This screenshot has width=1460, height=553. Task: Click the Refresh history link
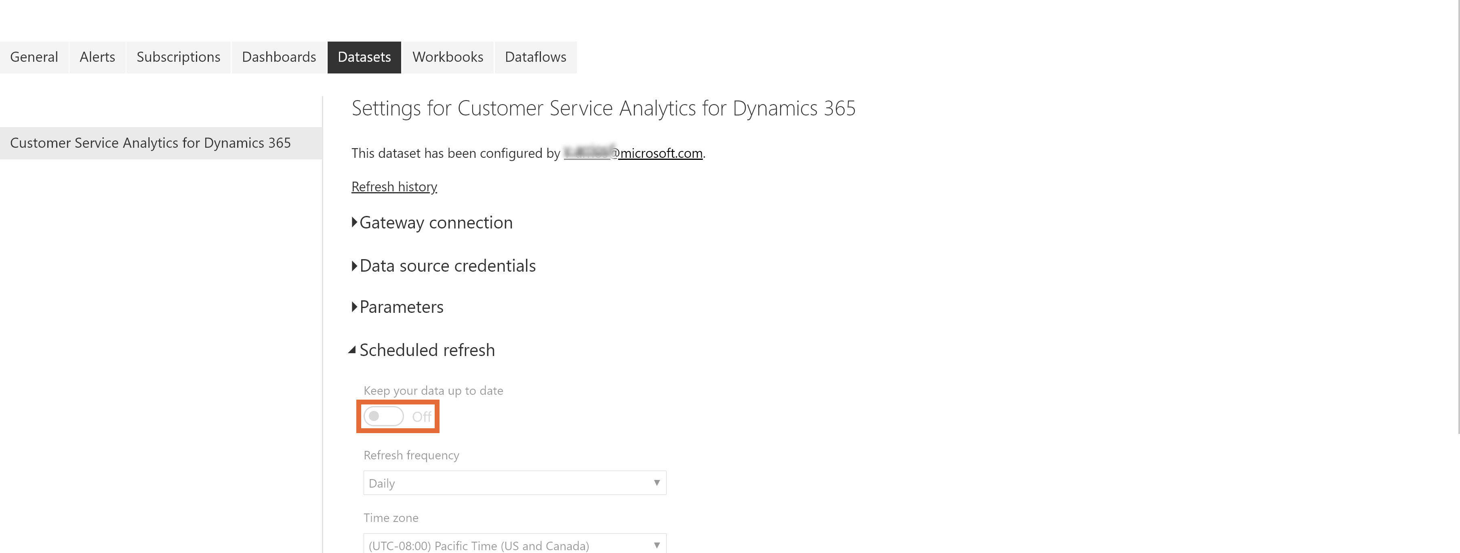point(394,186)
